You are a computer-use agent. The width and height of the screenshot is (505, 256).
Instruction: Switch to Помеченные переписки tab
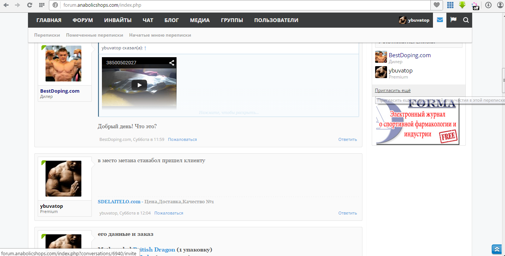[x=94, y=35]
